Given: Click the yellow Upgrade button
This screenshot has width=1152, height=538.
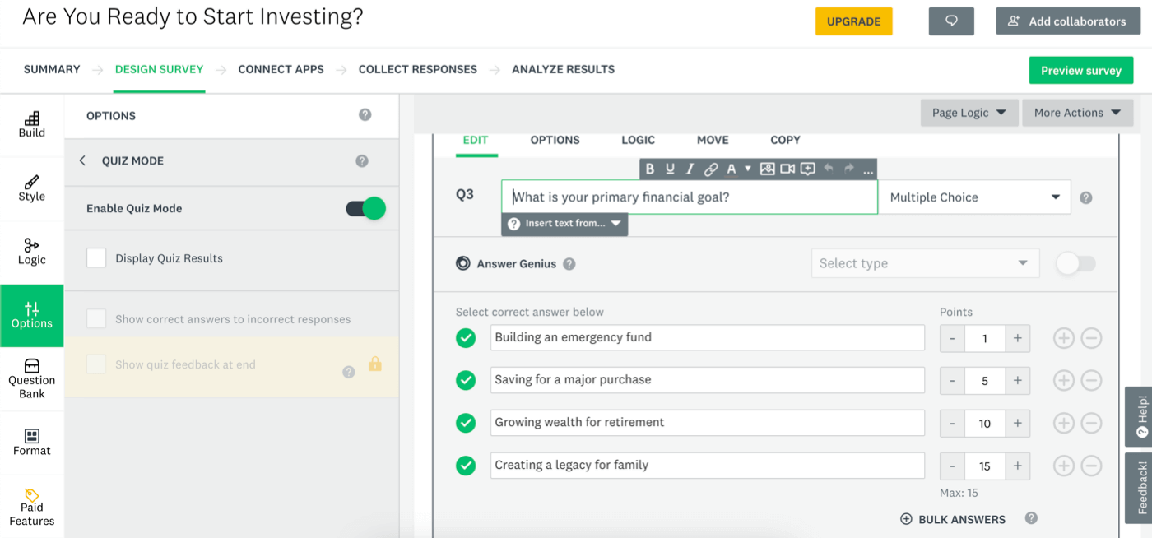Looking at the screenshot, I should [x=853, y=21].
